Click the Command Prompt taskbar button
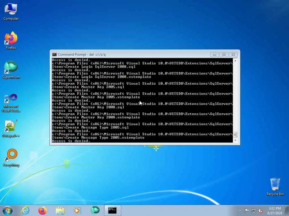The image size is (289, 216). pos(112,210)
